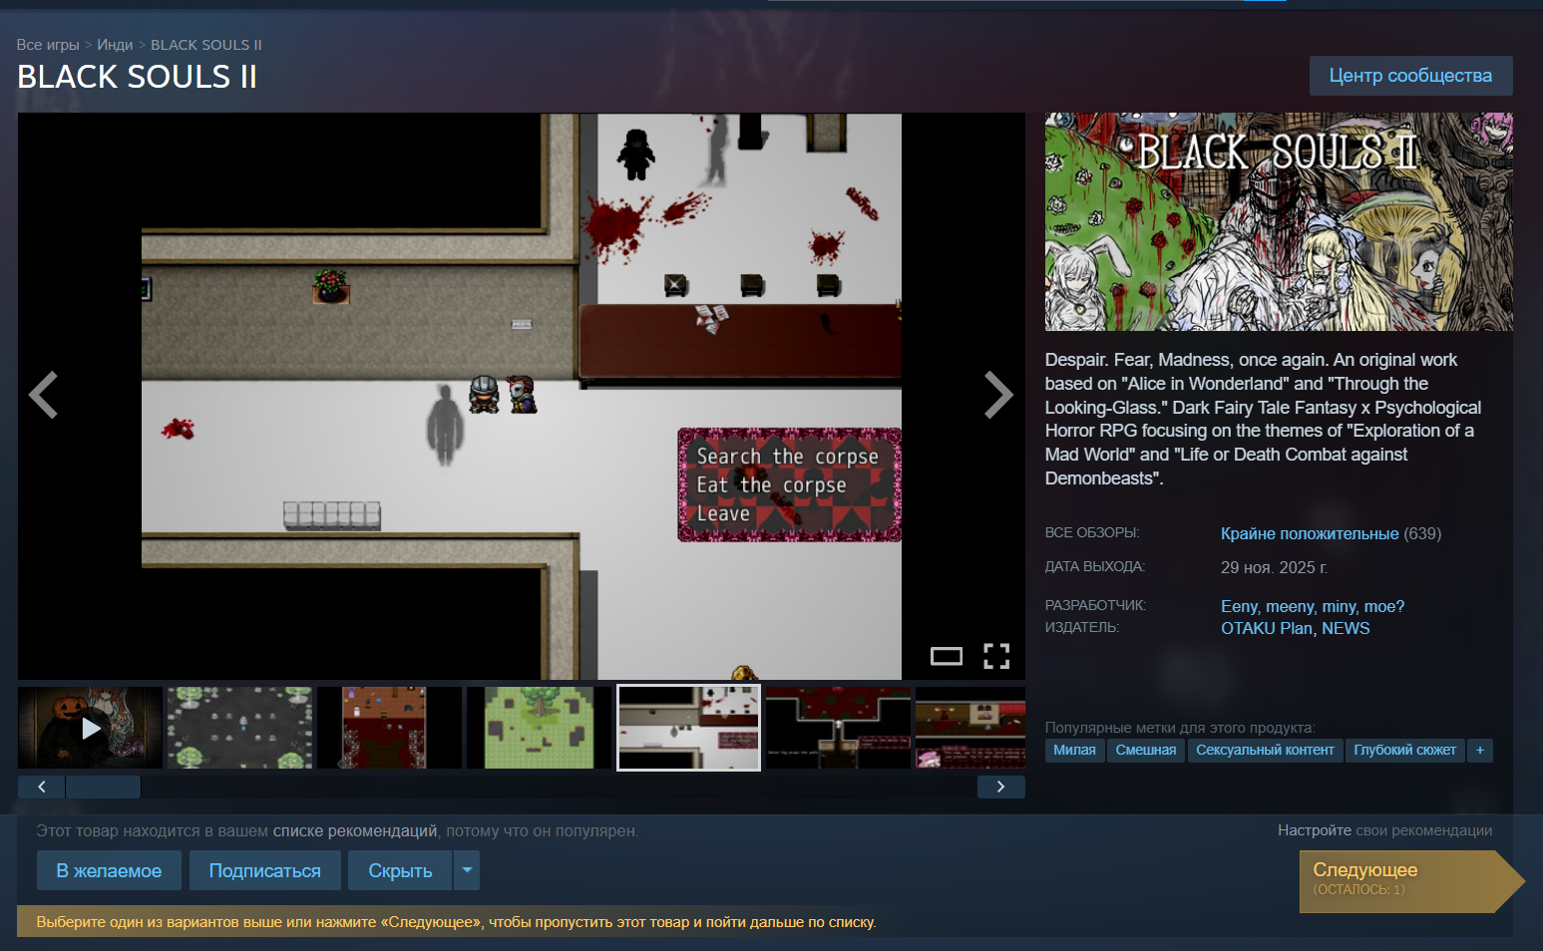Viewport: 1543px width, 951px height.
Task: Click the thumbnail strip scrollbar handle
Action: click(103, 787)
